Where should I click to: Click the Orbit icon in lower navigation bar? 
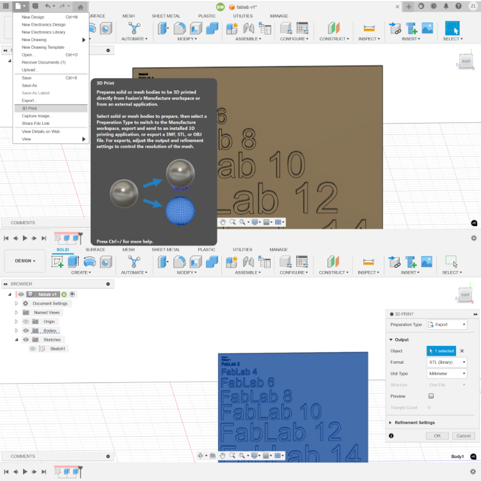[200, 455]
